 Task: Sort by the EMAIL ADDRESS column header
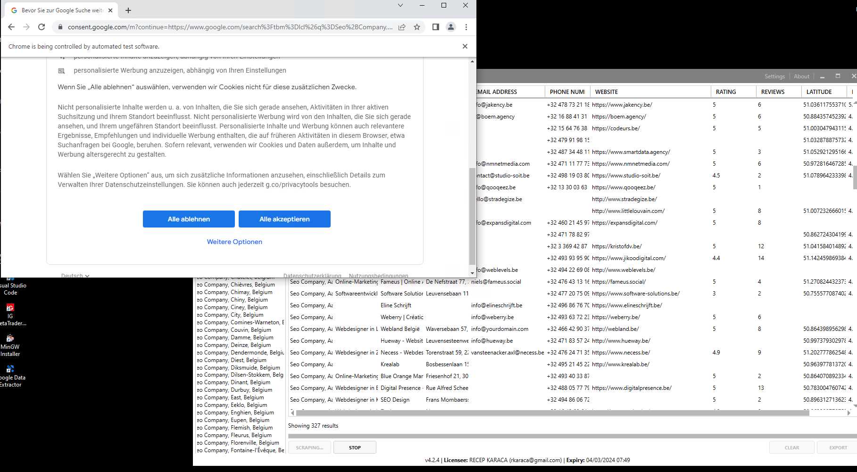point(510,92)
